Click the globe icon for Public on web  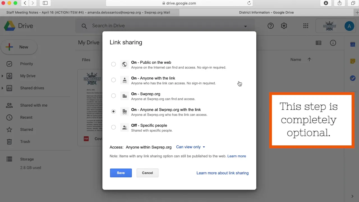125,65
